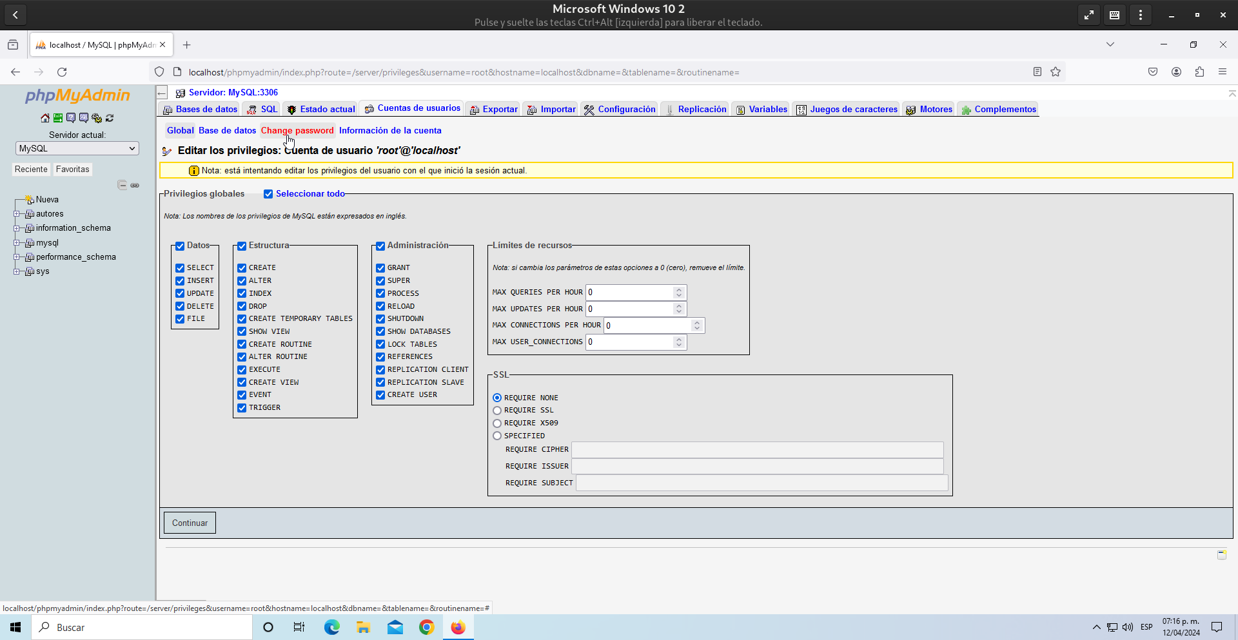Image resolution: width=1238 pixels, height=640 pixels.
Task: Click the REQUIRE CIPHER input field
Action: [x=757, y=450]
